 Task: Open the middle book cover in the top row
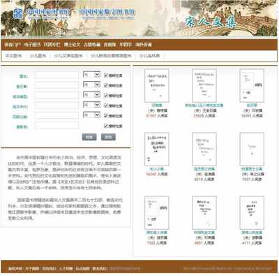(x=204, y=85)
